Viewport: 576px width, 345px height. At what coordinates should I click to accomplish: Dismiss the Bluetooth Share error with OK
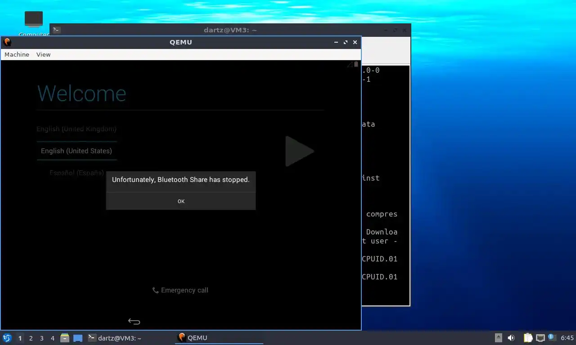coord(181,201)
